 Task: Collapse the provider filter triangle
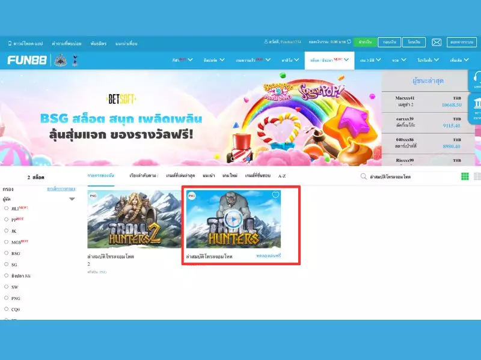[72, 199]
